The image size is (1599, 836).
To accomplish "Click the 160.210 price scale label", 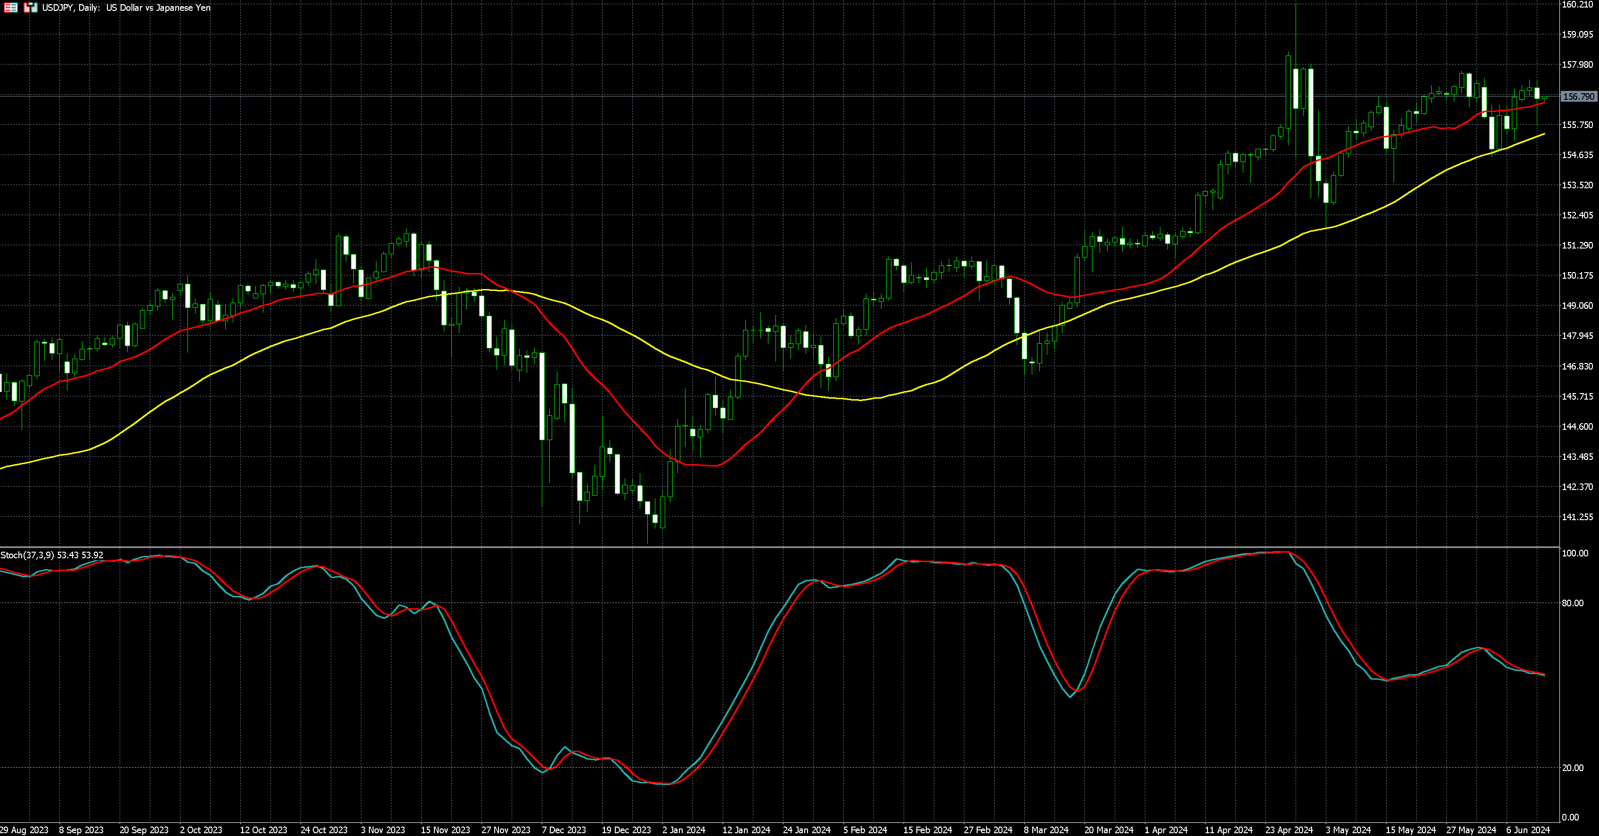I will coord(1577,5).
